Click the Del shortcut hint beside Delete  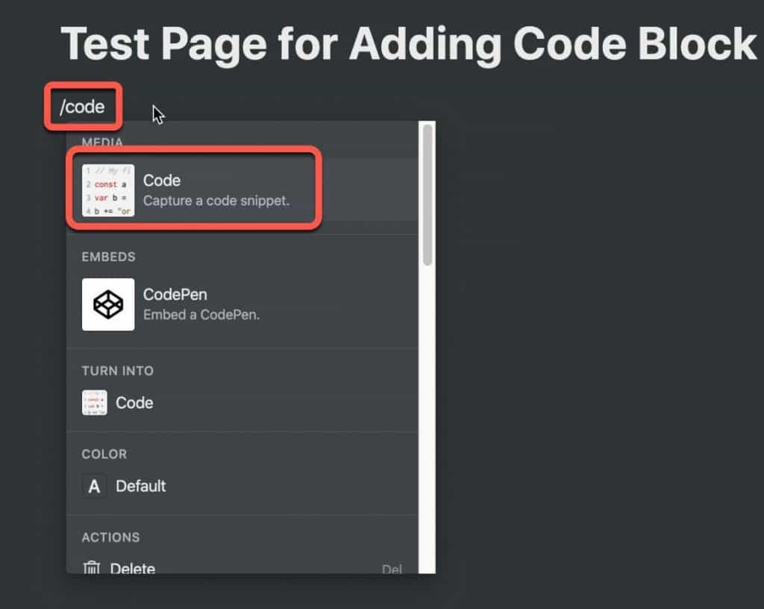click(392, 569)
